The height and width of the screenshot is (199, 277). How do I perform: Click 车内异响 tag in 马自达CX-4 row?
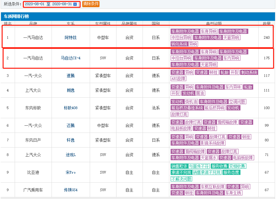coord(231,58)
